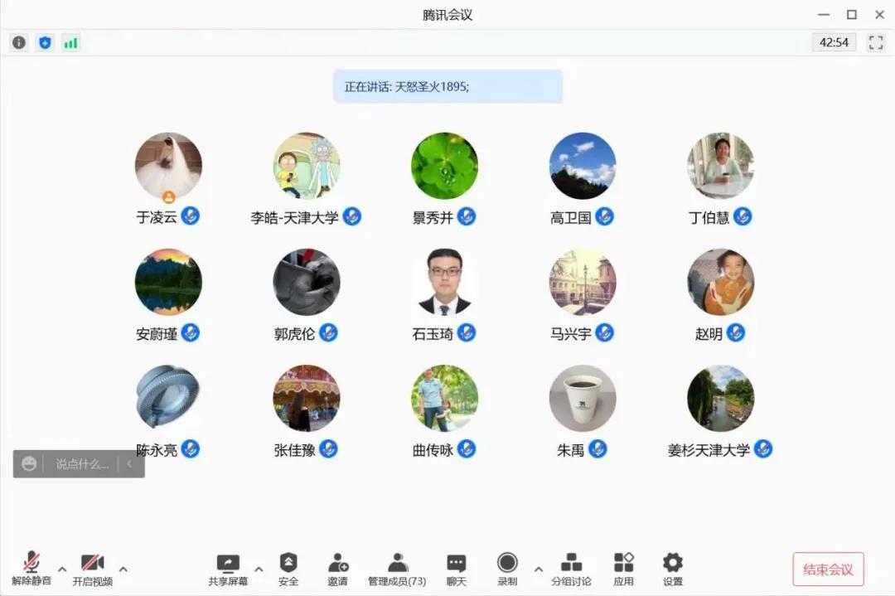
Task: Click the red End Meeting (结束会议) button
Action: click(x=828, y=569)
